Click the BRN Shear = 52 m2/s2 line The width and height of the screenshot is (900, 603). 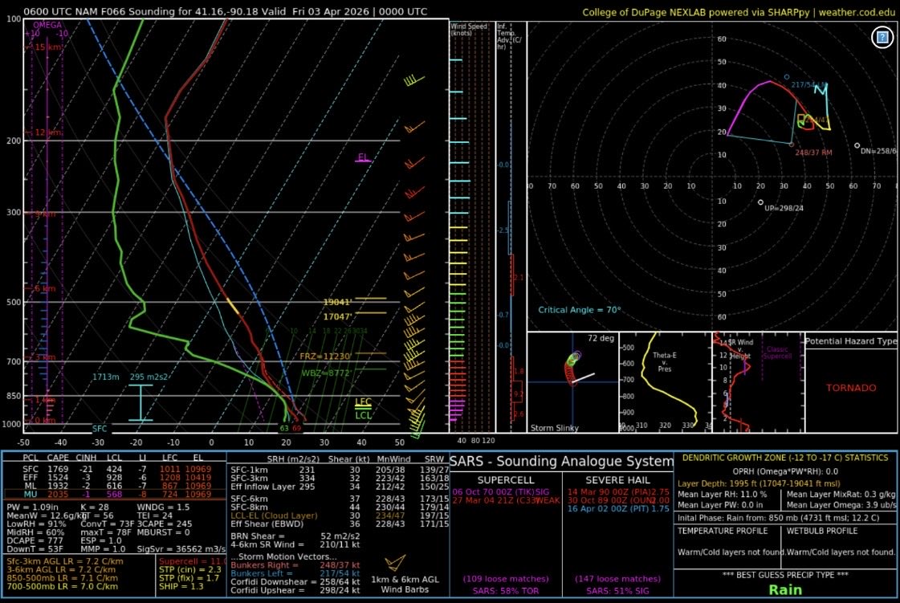coord(295,536)
